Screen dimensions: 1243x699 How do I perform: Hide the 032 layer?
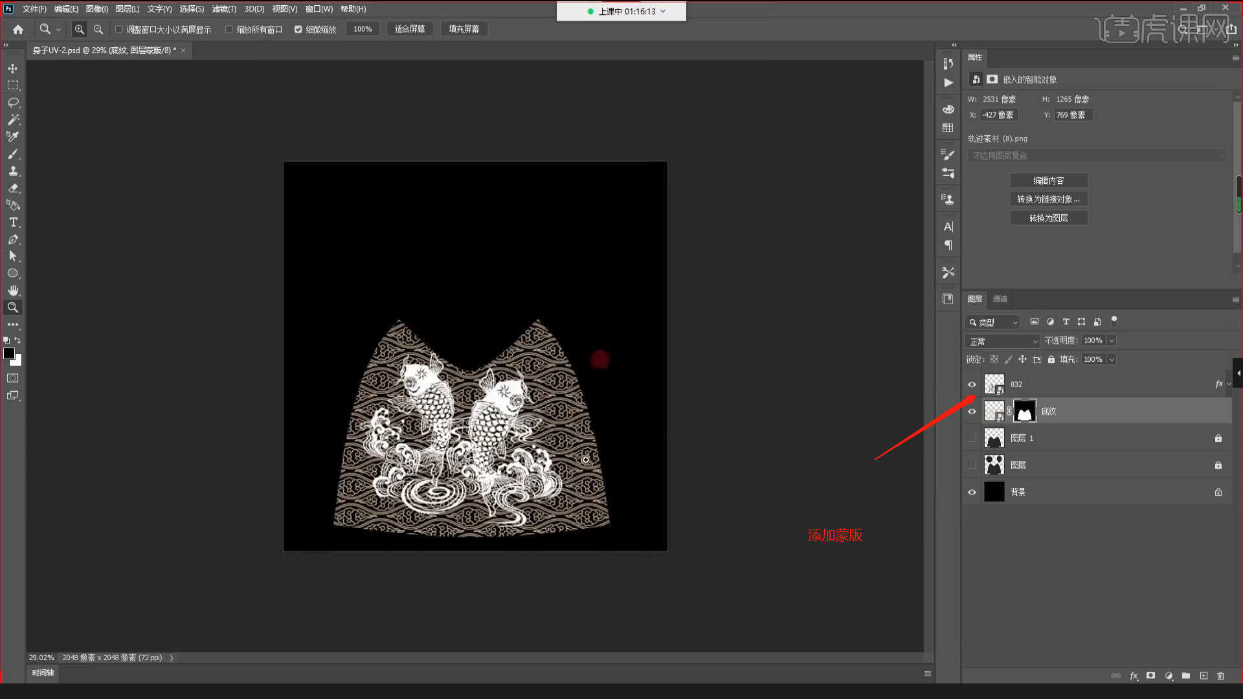pos(972,384)
